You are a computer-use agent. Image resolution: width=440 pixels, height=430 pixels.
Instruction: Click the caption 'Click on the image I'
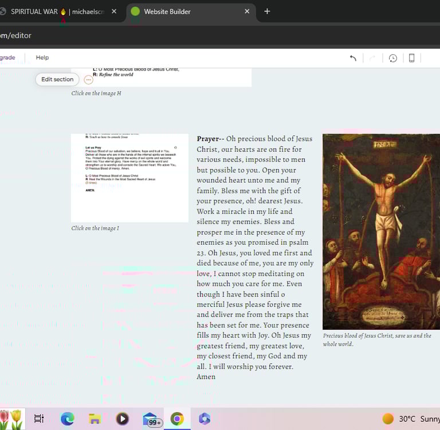click(95, 228)
